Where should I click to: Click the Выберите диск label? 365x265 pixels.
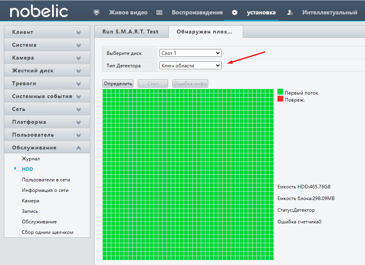pyautogui.click(x=124, y=53)
